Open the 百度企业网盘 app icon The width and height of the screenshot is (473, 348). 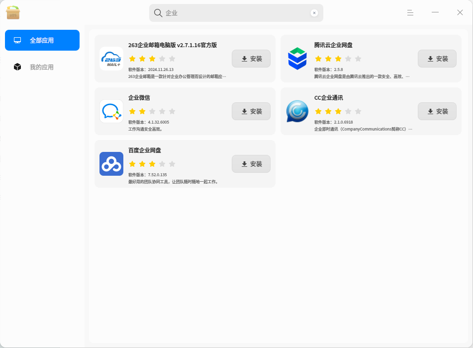click(111, 164)
